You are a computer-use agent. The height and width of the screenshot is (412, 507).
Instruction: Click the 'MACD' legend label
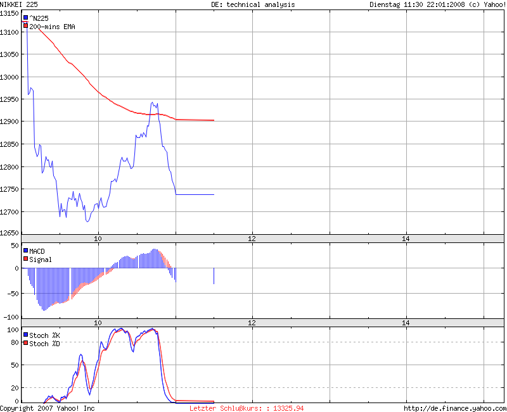point(37,251)
